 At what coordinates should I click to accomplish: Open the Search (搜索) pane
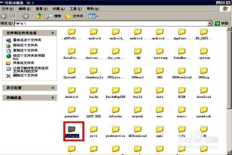(x=54, y=16)
